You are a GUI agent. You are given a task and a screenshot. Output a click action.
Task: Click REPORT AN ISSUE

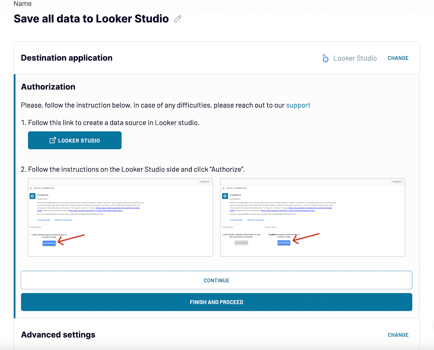click(63, 220)
